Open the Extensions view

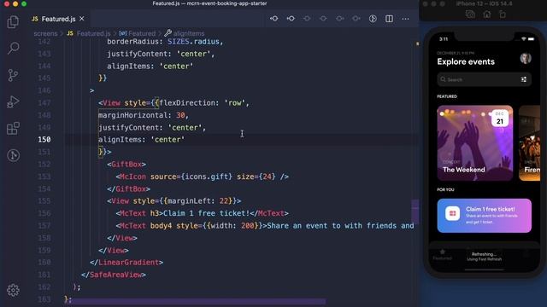tap(14, 129)
